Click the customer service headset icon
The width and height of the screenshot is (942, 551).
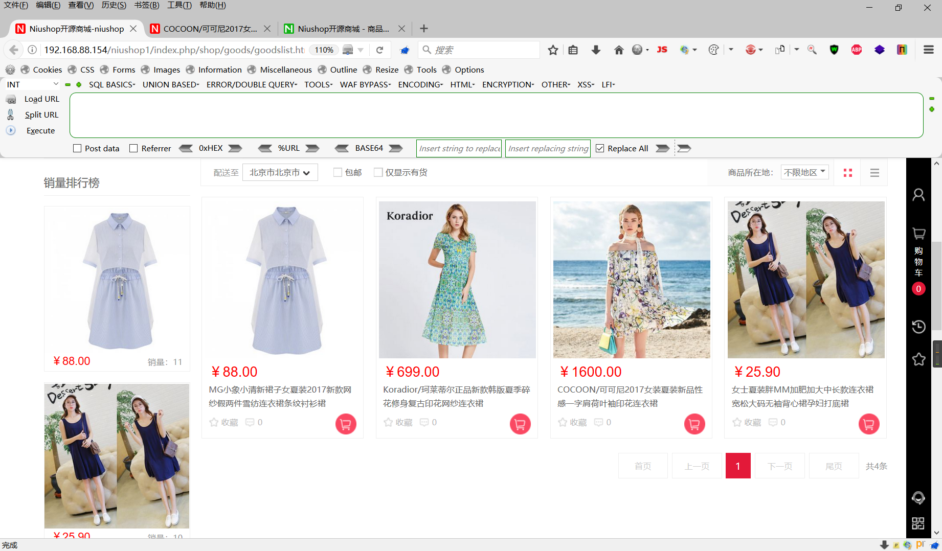(x=918, y=498)
